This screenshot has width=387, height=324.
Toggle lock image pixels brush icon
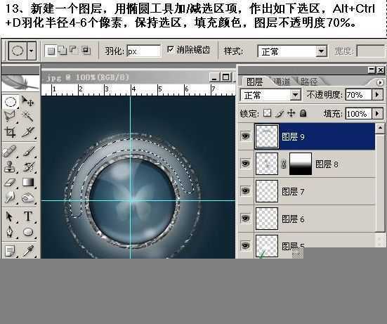pos(280,113)
